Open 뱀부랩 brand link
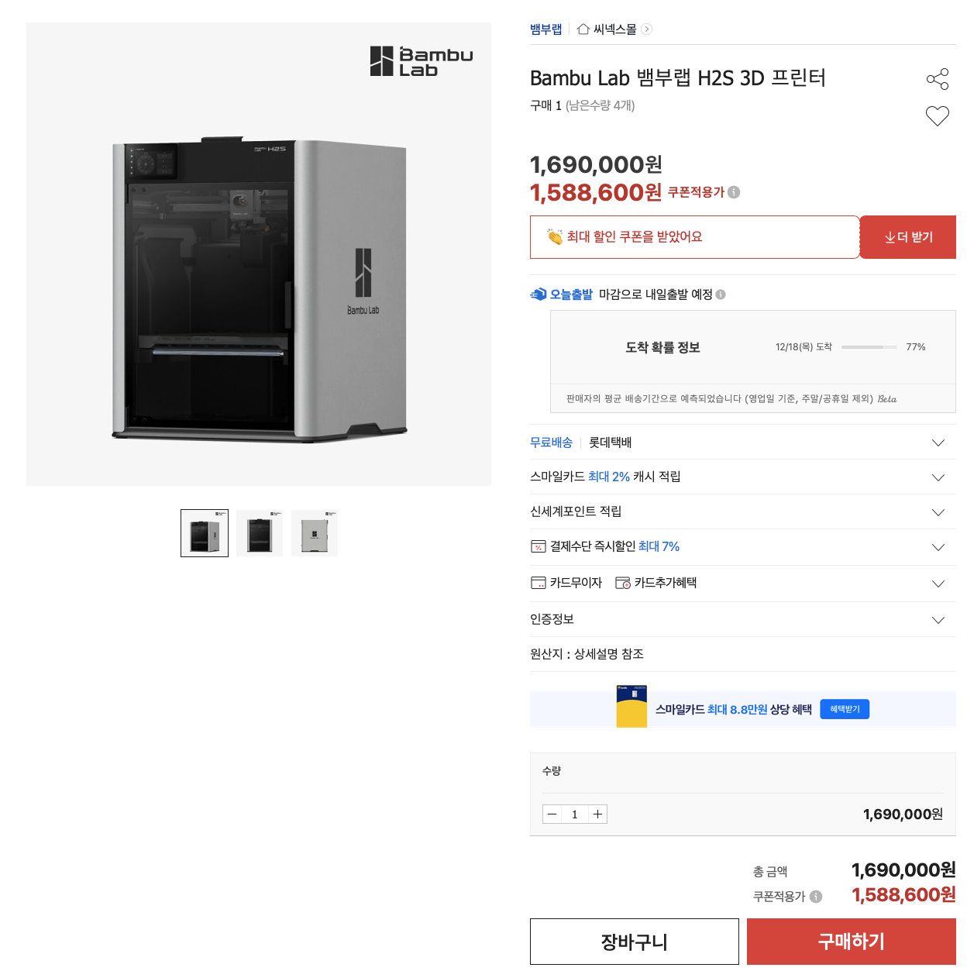The height and width of the screenshot is (978, 967). point(546,29)
